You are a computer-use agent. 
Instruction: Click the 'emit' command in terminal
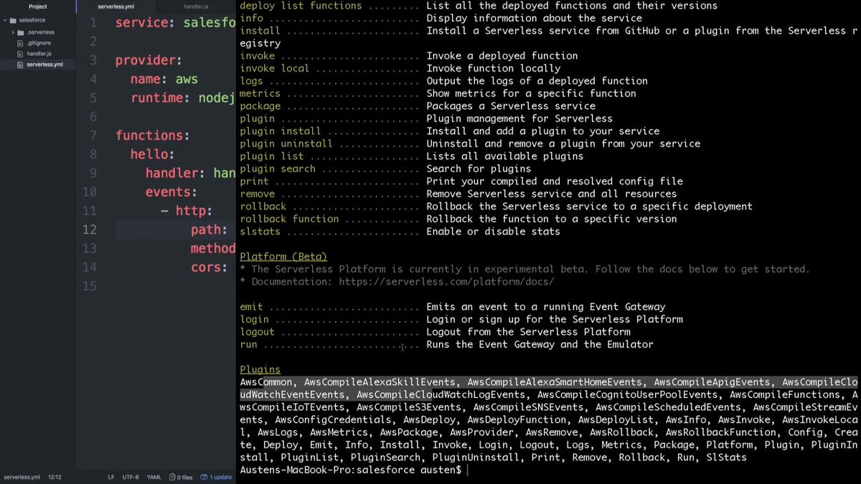click(x=251, y=307)
